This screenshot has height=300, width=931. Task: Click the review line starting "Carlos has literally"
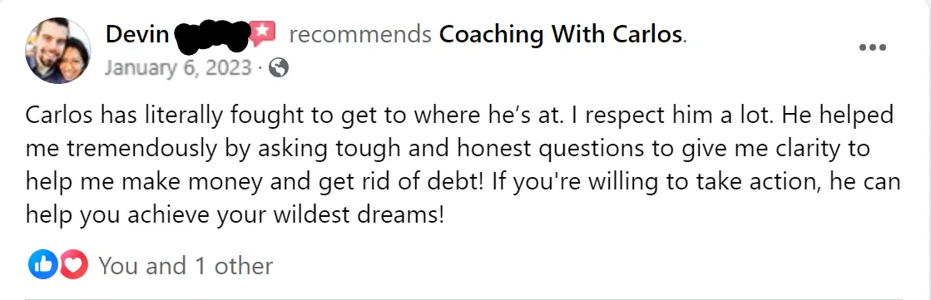click(x=459, y=115)
